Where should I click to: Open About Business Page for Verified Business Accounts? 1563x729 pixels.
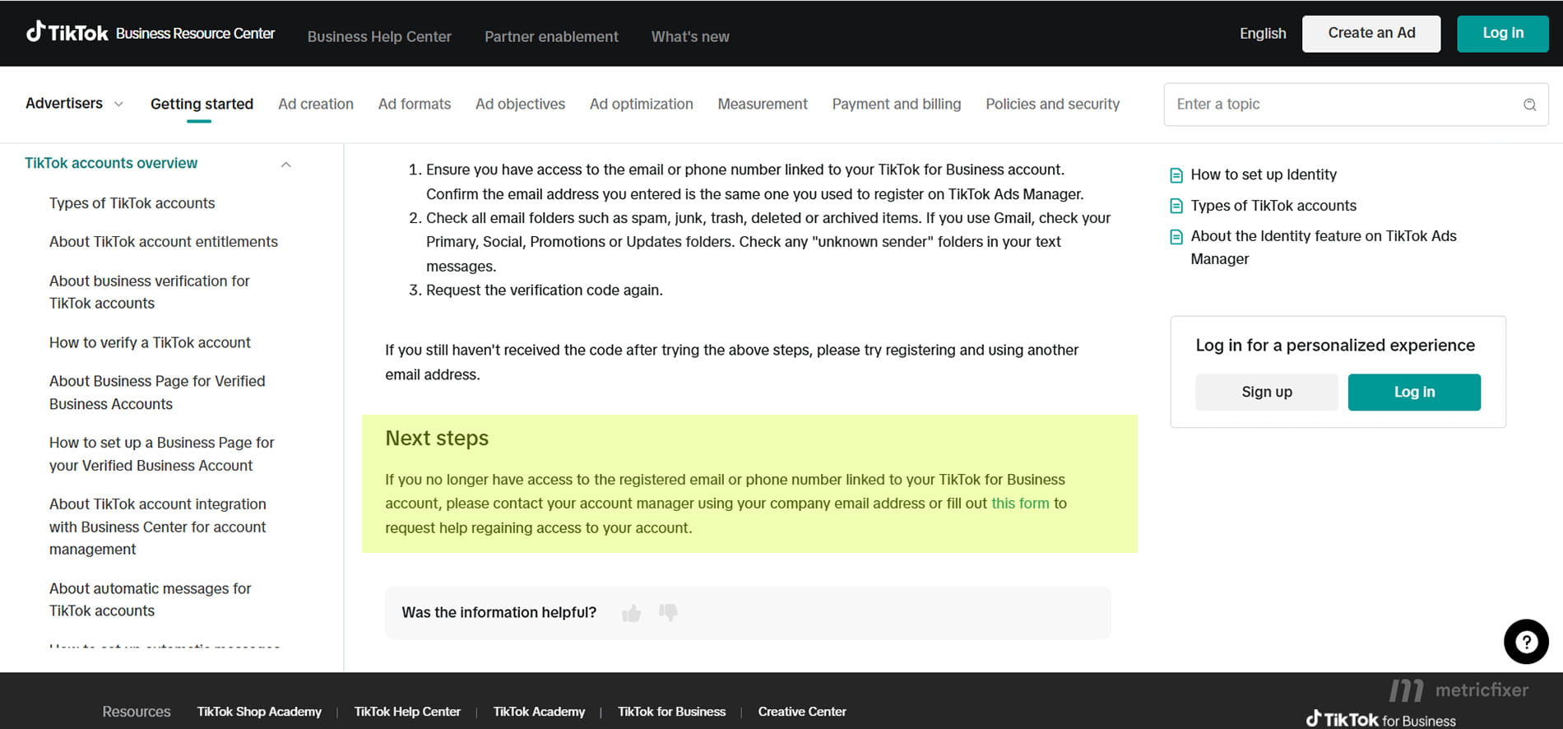pyautogui.click(x=157, y=392)
